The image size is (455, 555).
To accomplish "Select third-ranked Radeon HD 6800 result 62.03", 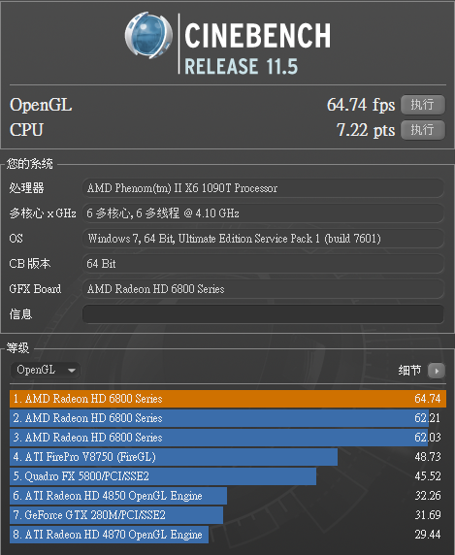I will coord(228,438).
